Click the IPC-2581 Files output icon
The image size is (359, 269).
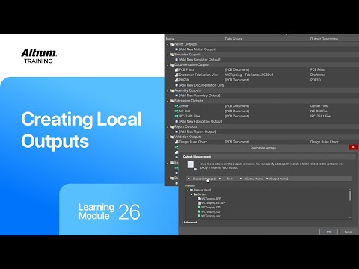[177, 117]
